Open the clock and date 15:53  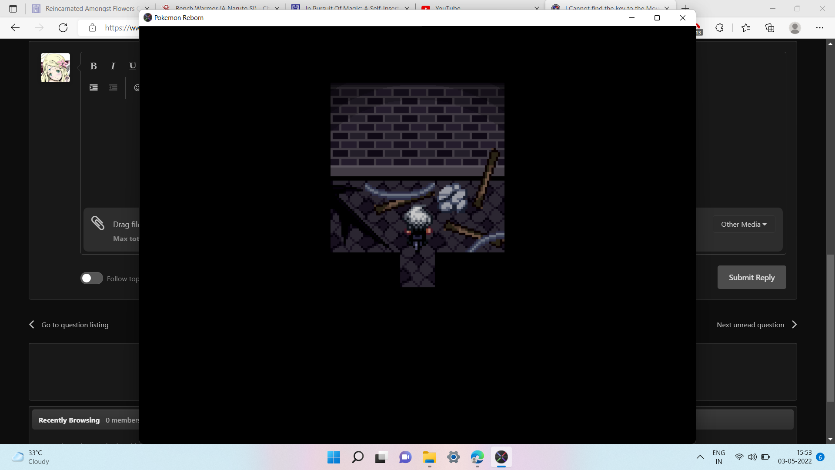795,457
